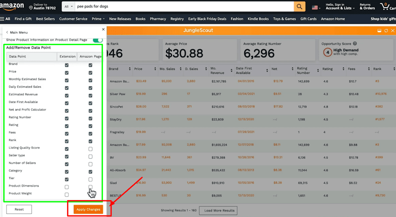Uncheck Price in Amazon Page column
Viewport: 396px width, 217px height.
click(x=91, y=73)
